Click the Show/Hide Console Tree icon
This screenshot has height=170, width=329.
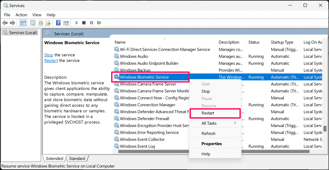(x=23, y=23)
